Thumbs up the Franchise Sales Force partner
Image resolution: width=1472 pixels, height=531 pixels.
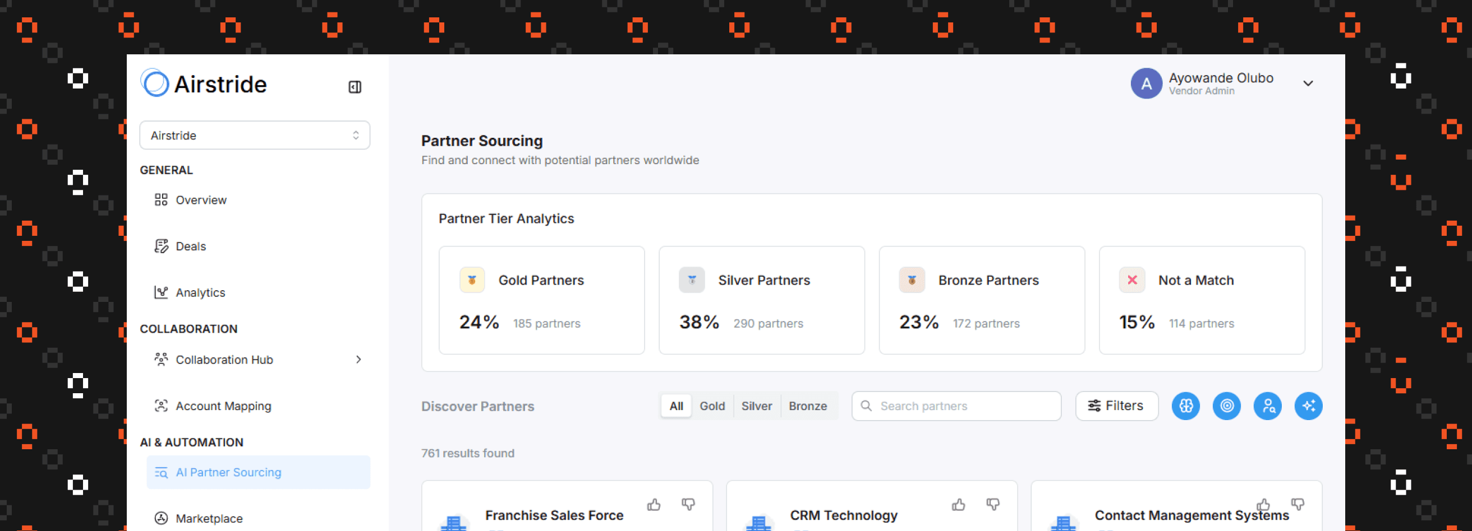tap(654, 504)
